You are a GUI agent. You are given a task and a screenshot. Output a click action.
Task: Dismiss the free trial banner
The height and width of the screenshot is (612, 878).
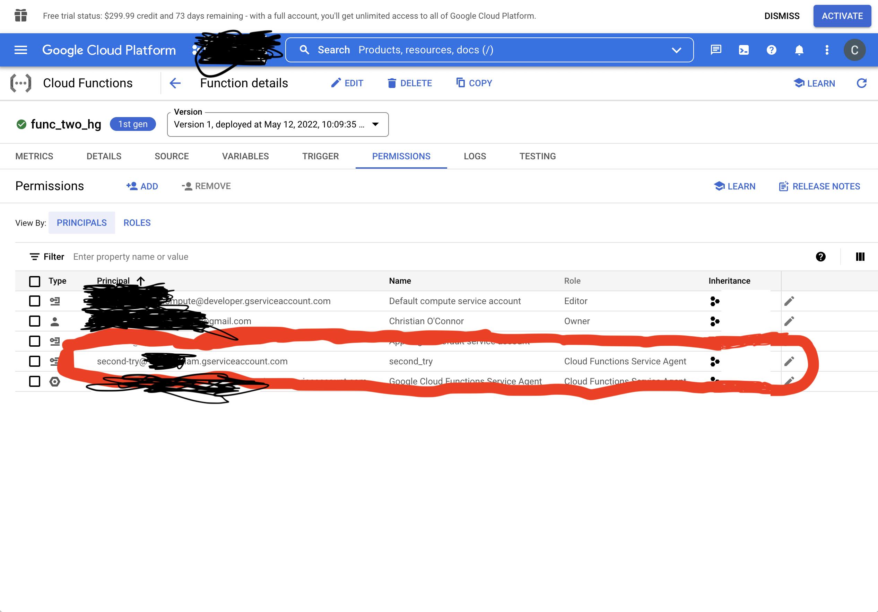(782, 16)
